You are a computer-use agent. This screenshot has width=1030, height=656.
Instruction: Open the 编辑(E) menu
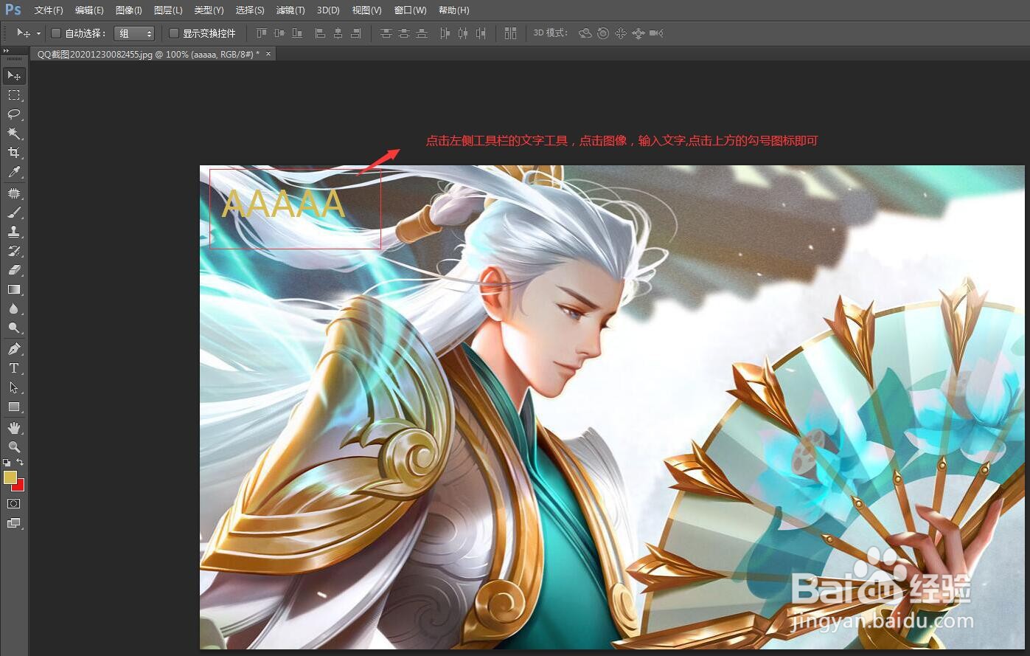pyautogui.click(x=89, y=10)
